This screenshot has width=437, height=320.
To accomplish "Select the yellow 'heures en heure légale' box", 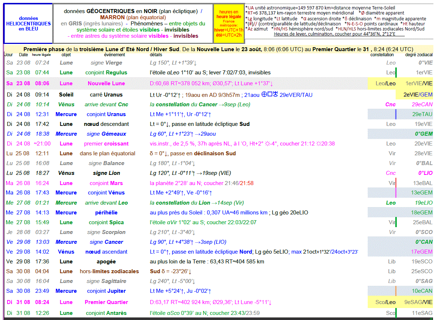I will 228,24.
